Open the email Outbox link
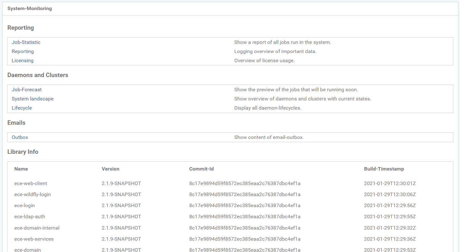The width and height of the screenshot is (460, 252). point(20,137)
